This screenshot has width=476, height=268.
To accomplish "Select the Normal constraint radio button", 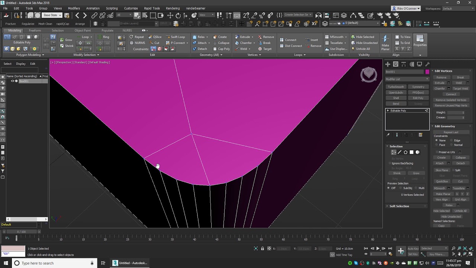I will point(452,145).
